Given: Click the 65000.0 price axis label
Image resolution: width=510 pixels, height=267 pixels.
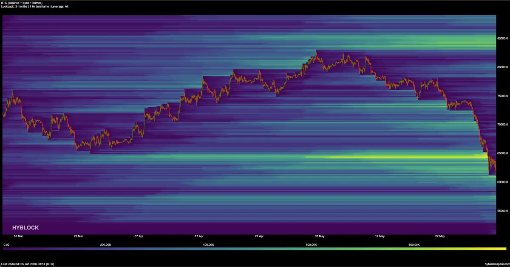Looking at the screenshot, I should click(x=502, y=153).
